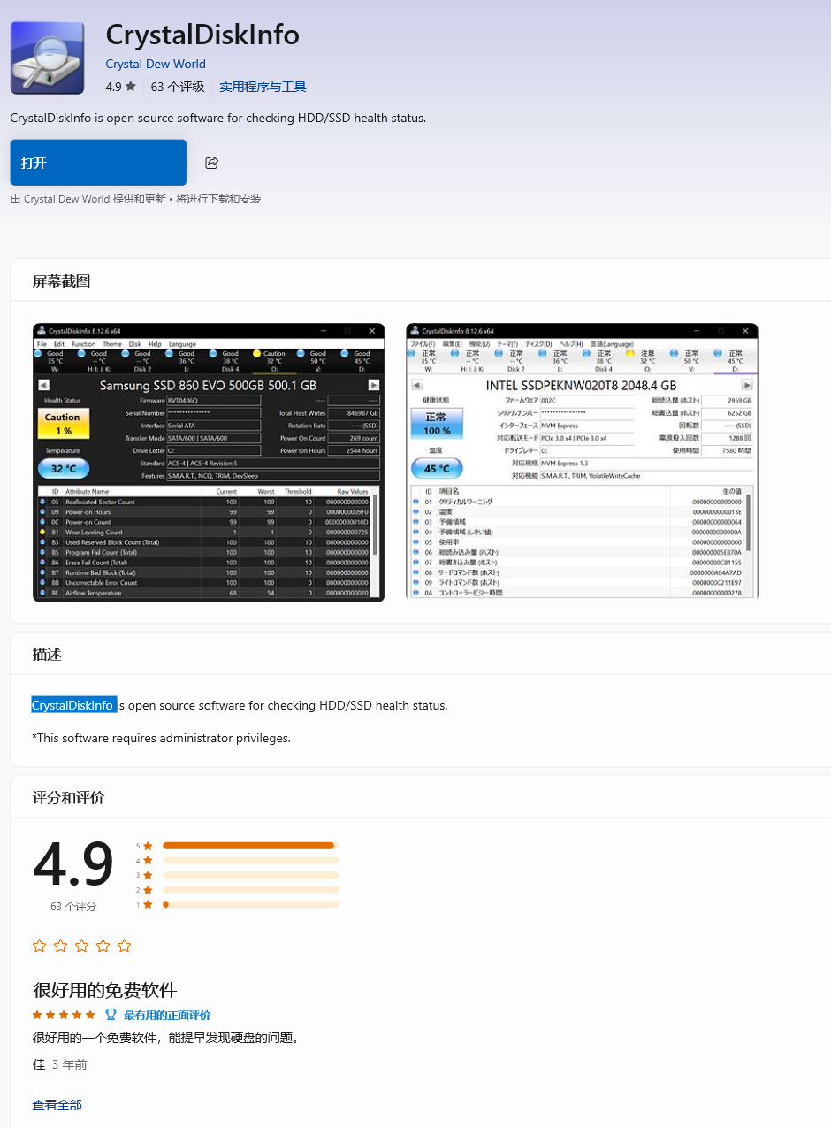Screen dimensions: 831x1128
Task: Click the CrystalDiskInfo app logo icon
Action: (x=48, y=58)
